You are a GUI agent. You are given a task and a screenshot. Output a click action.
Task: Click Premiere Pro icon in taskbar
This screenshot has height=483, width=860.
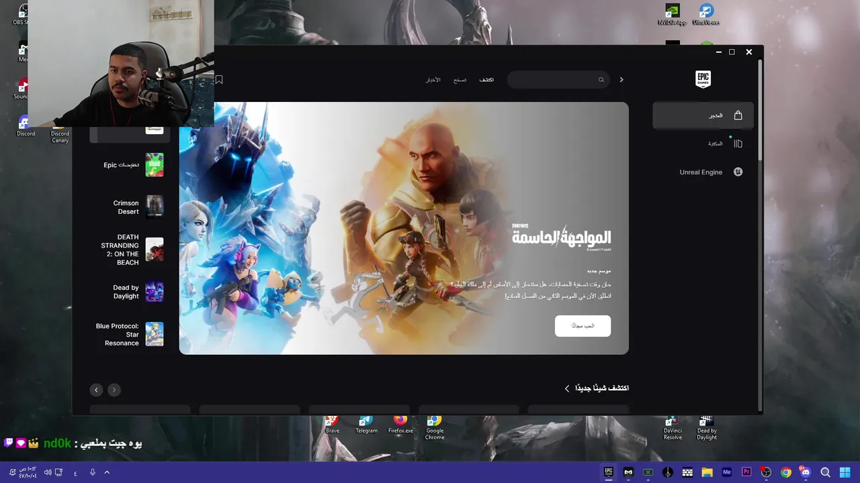point(746,472)
